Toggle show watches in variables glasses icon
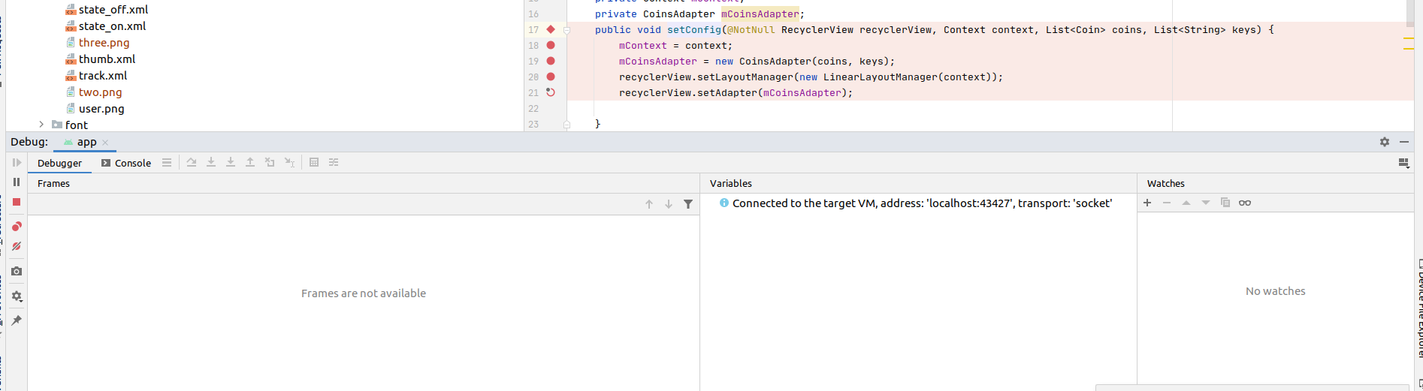The height and width of the screenshot is (391, 1423). tap(1245, 203)
